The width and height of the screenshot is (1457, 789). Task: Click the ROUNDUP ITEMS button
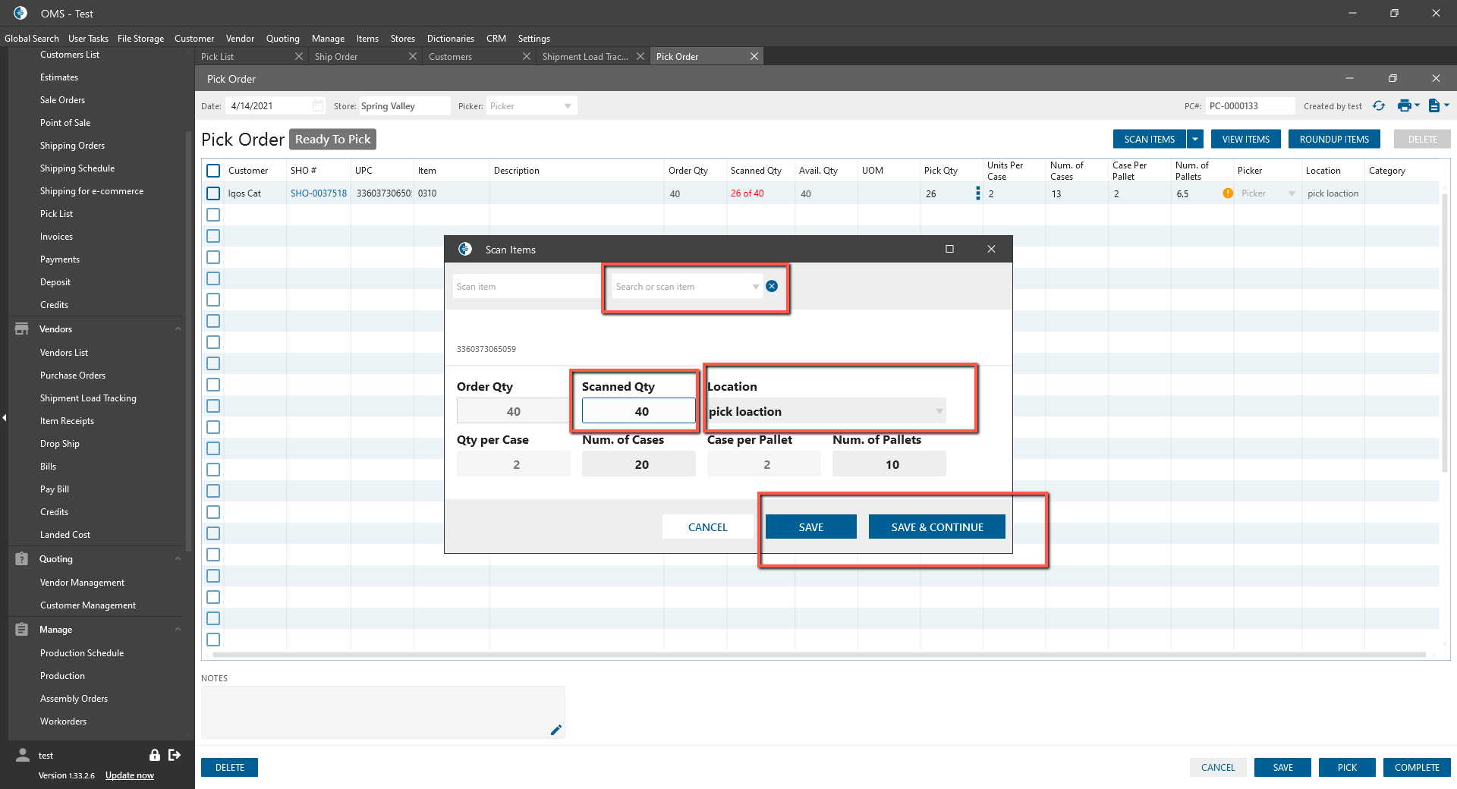pos(1334,139)
